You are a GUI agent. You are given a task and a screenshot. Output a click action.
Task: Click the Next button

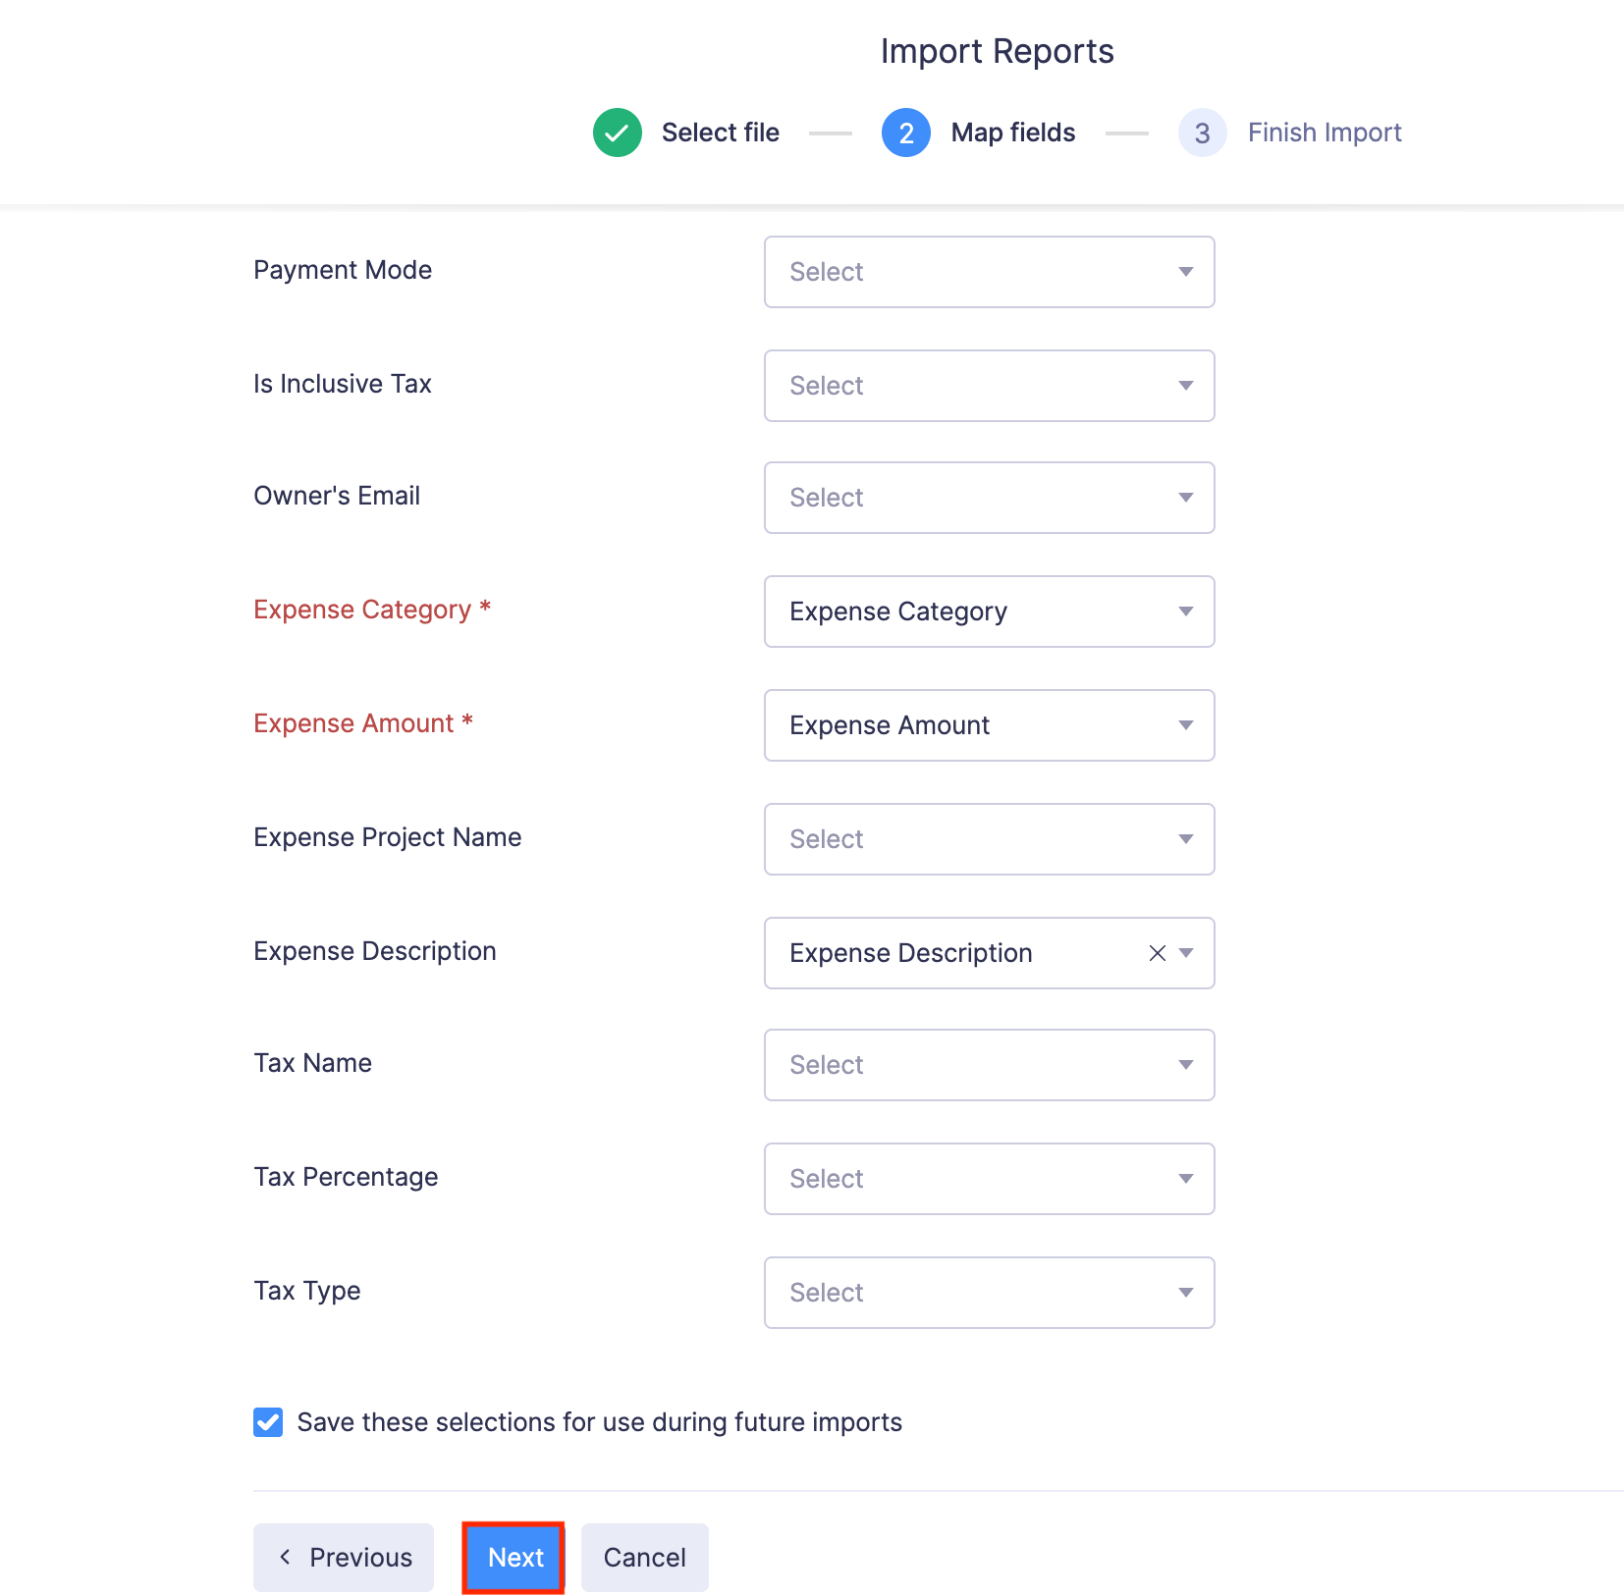pos(513,1557)
